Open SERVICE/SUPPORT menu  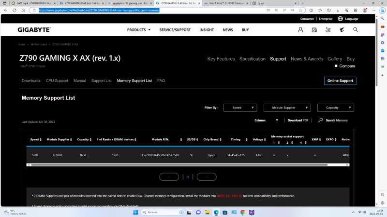tap(175, 30)
